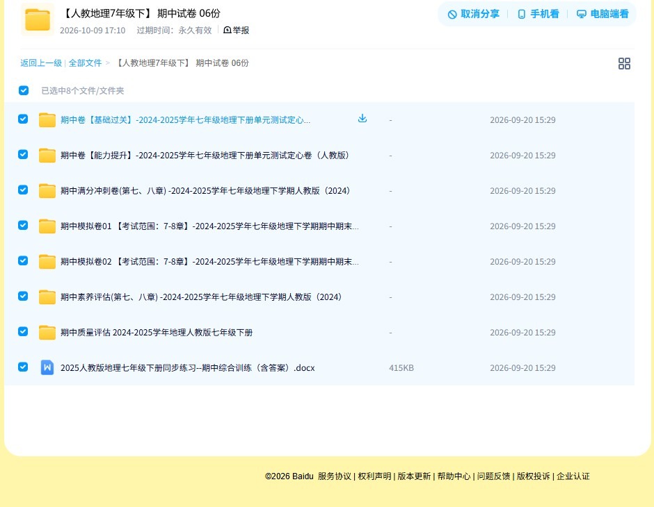Click the 举报 report link
Screen dimensions: 654x507
[241, 31]
